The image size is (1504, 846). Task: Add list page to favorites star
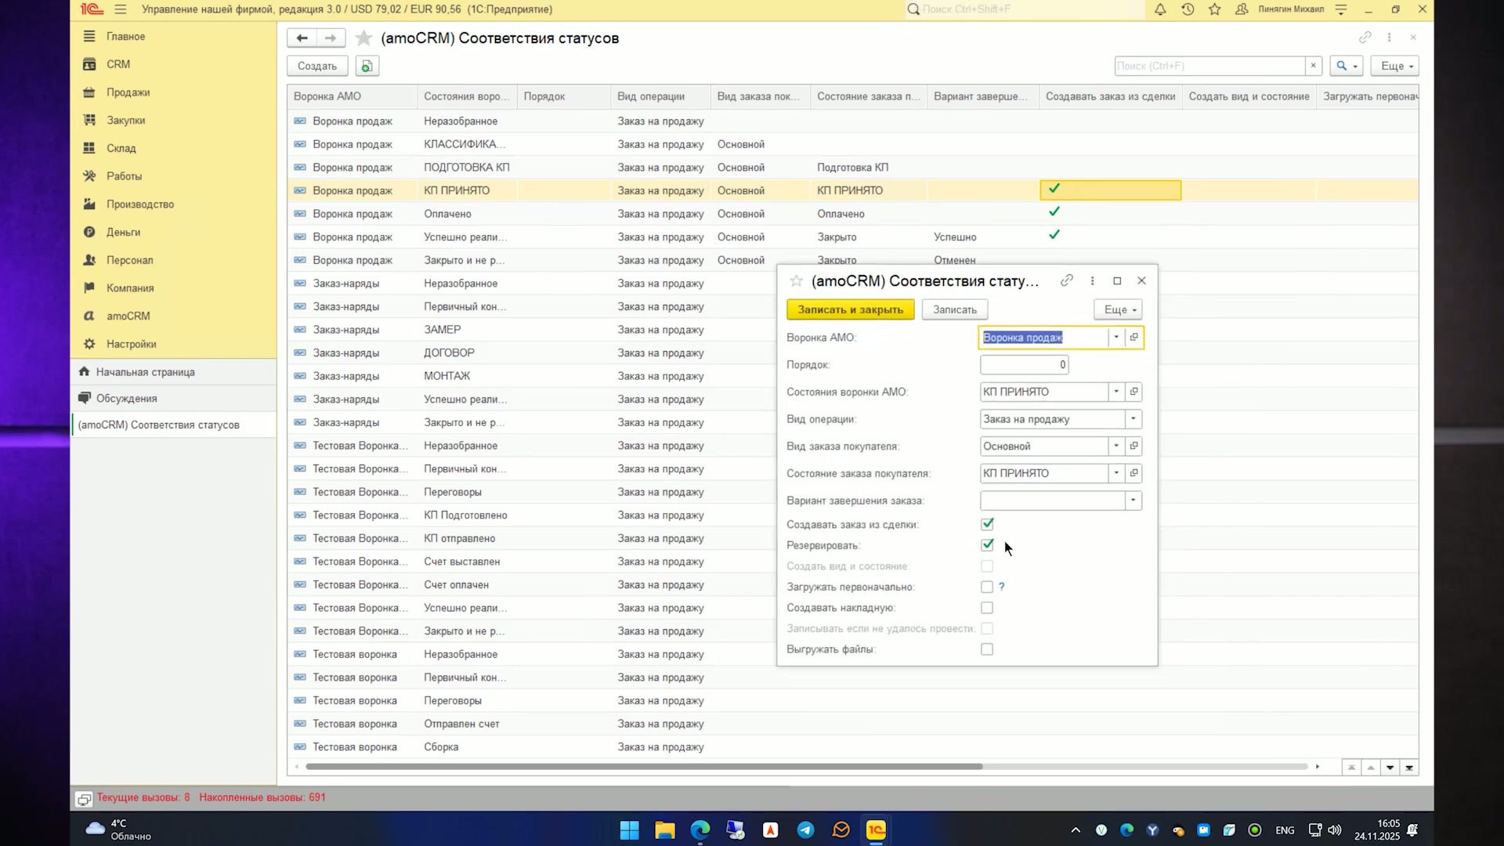pyautogui.click(x=363, y=38)
